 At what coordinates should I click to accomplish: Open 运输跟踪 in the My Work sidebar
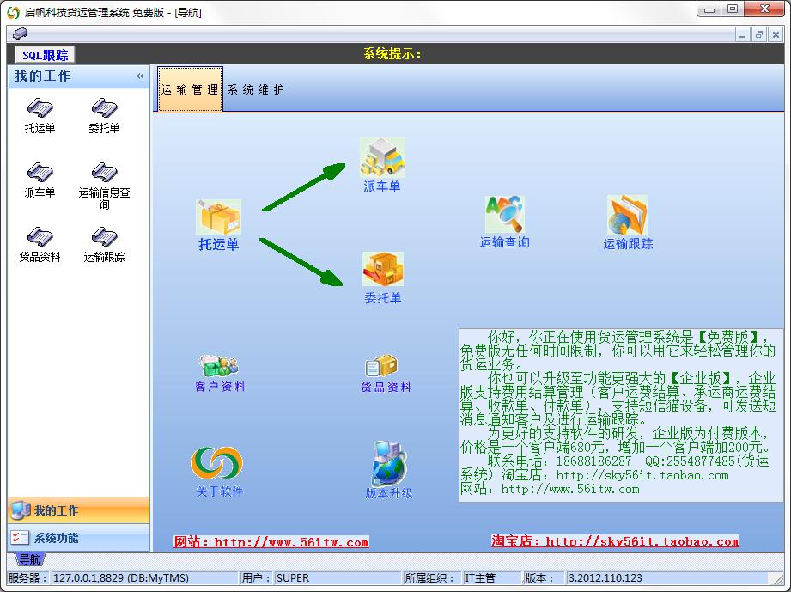point(105,245)
